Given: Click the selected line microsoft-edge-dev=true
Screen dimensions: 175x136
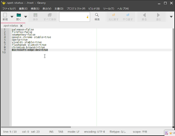Looking at the screenshot, I should 30,50.
